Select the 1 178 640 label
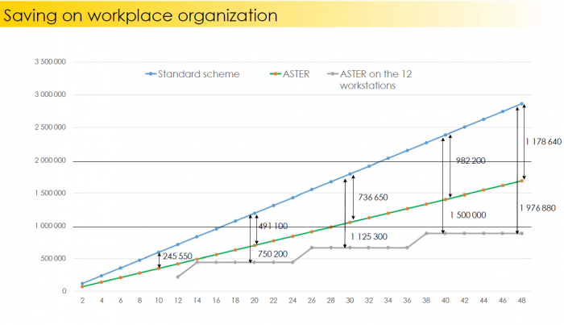 click(x=544, y=142)
